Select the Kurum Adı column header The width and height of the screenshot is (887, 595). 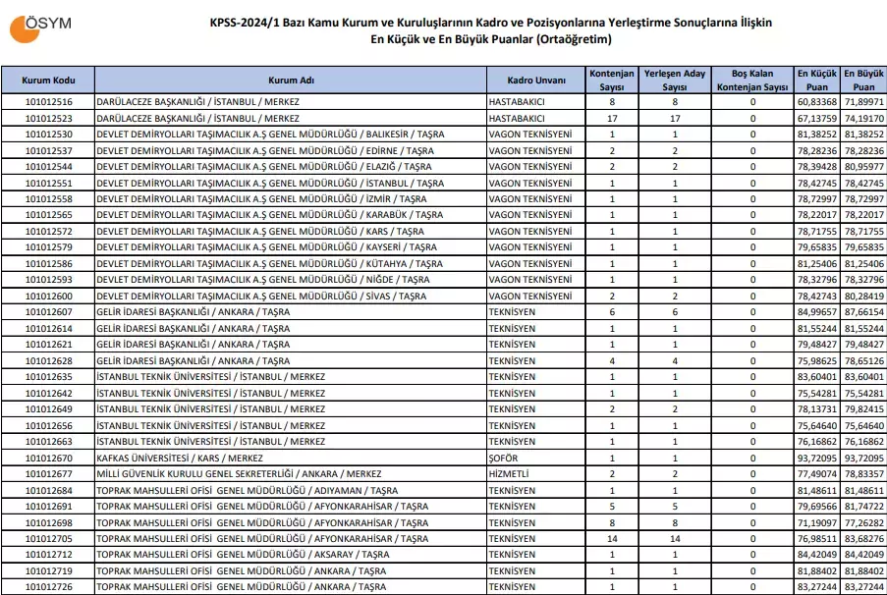point(290,80)
